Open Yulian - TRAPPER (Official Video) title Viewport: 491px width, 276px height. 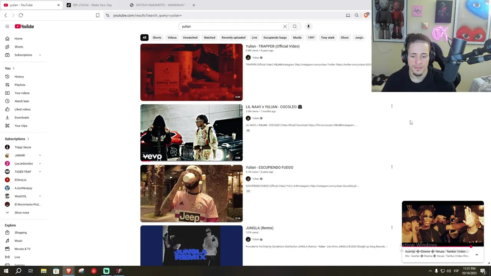(273, 46)
